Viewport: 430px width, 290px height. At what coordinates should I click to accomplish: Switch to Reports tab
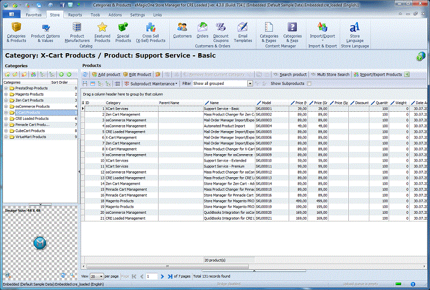point(75,15)
